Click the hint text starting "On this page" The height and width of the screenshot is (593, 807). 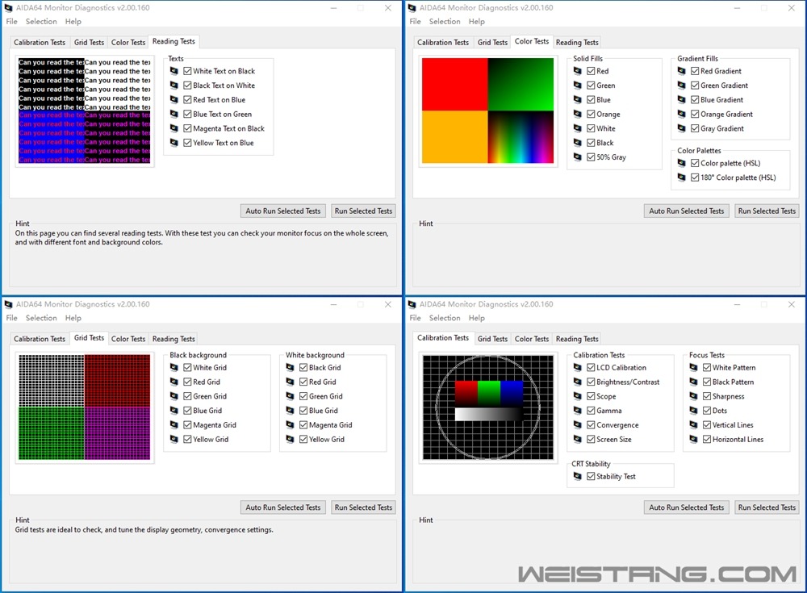coord(202,238)
